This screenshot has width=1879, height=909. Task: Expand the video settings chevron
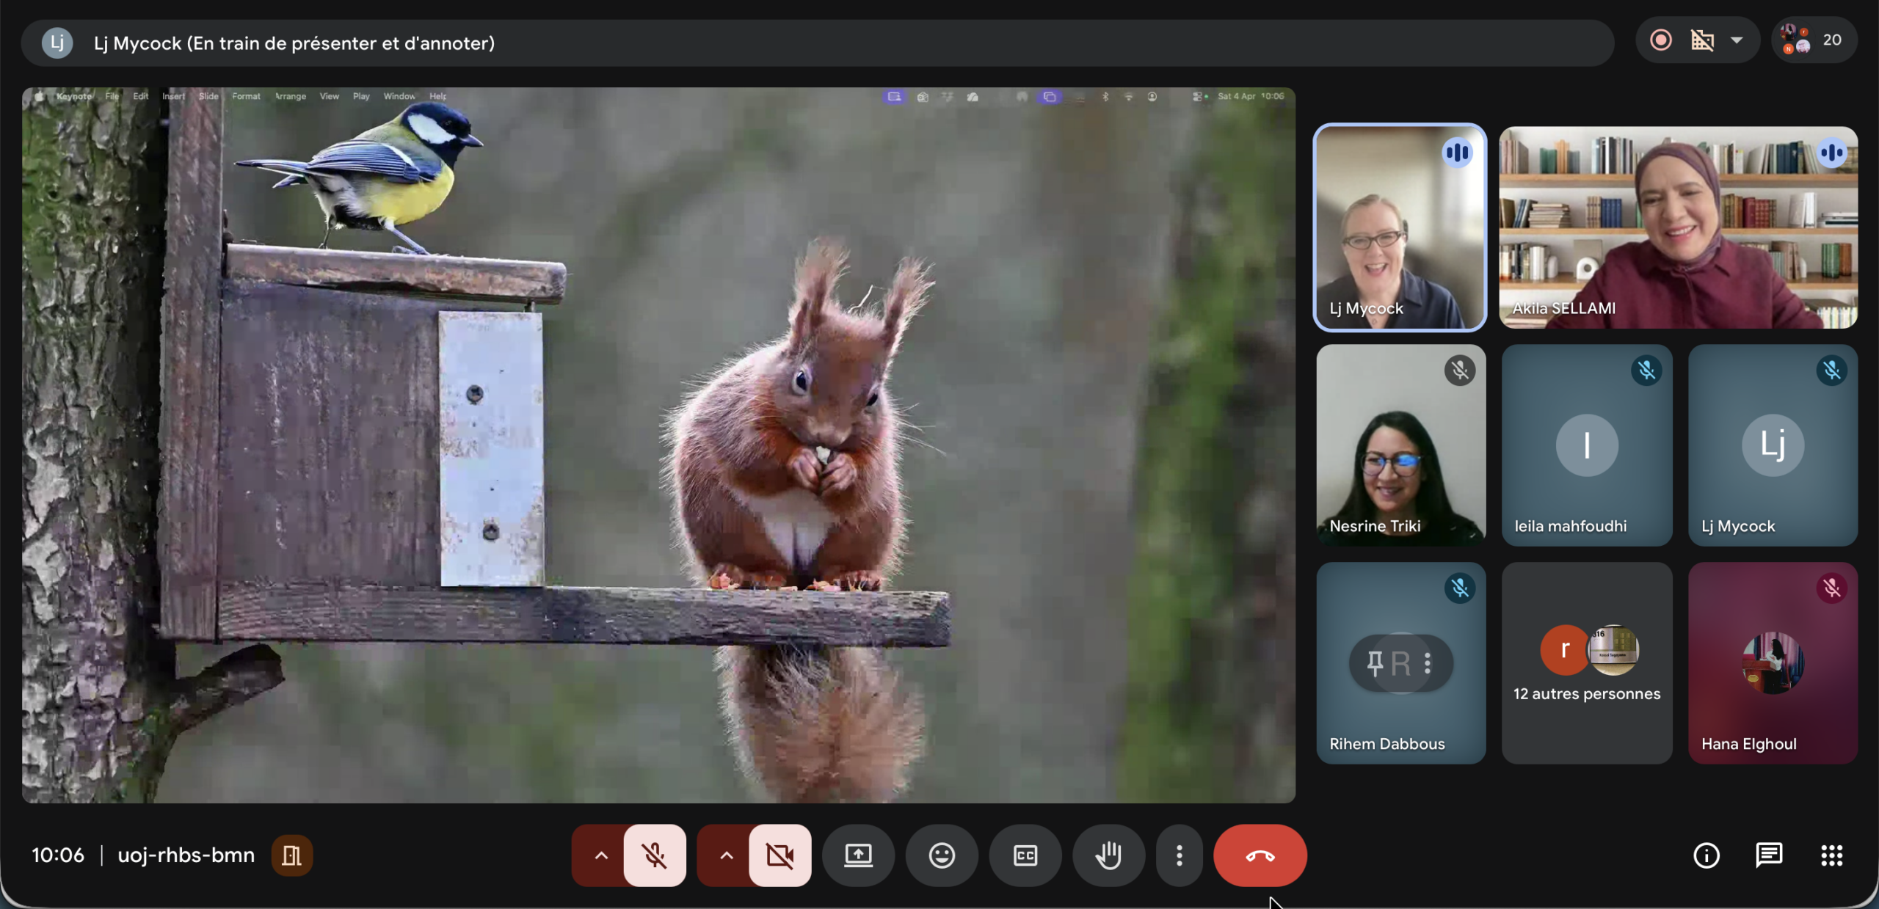point(726,855)
